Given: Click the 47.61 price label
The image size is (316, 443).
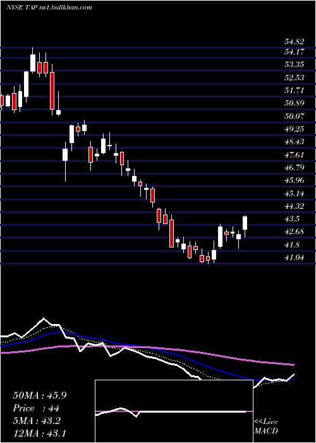Looking at the screenshot, I should pos(294,154).
